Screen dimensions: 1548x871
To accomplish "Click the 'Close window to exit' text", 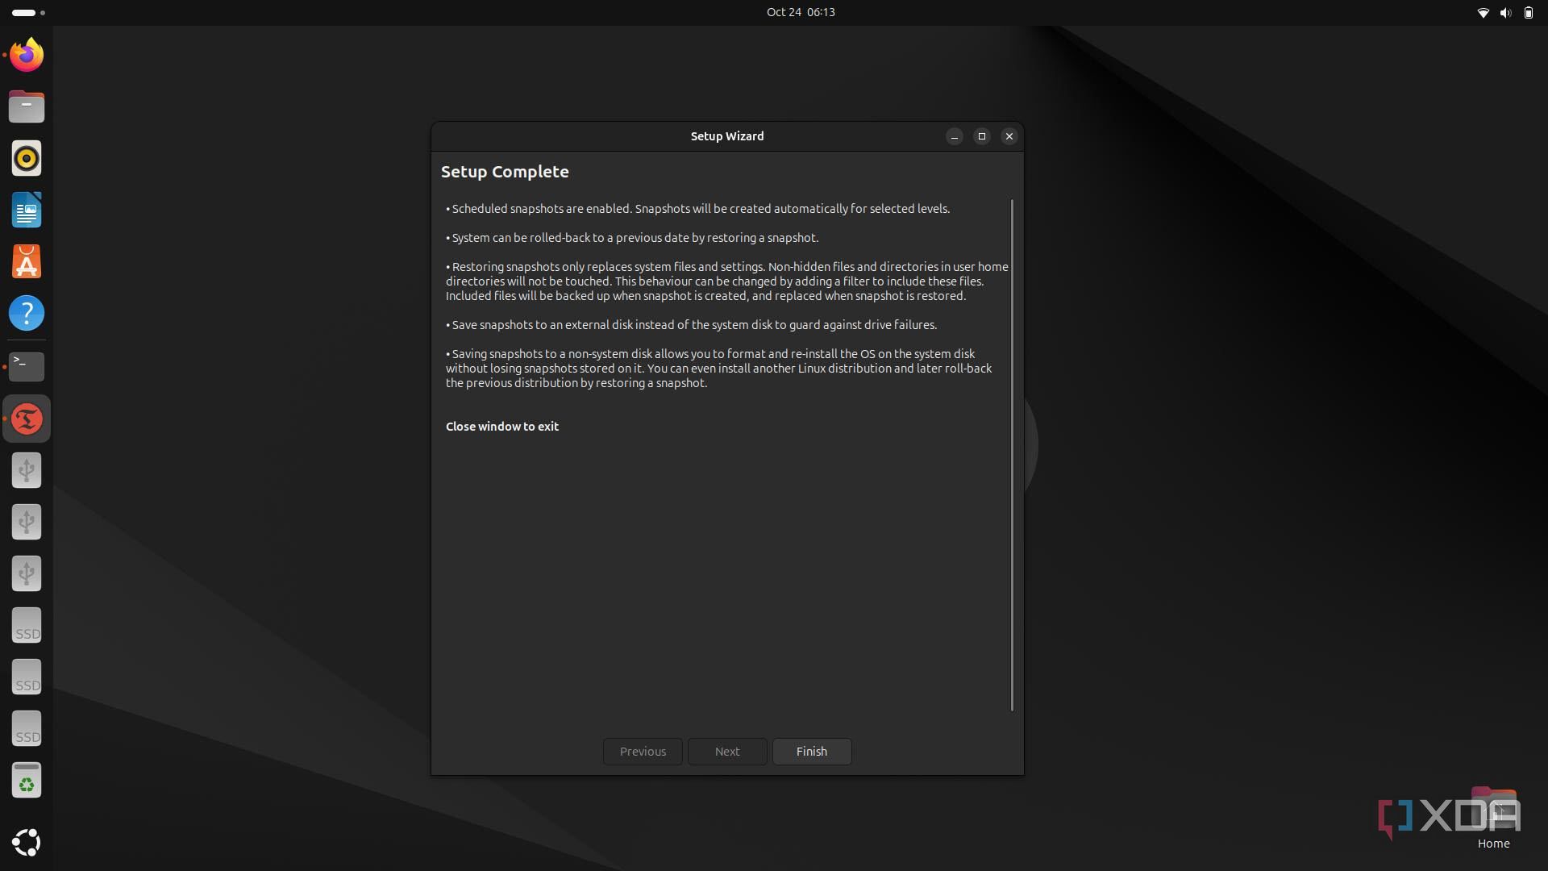I will point(502,426).
